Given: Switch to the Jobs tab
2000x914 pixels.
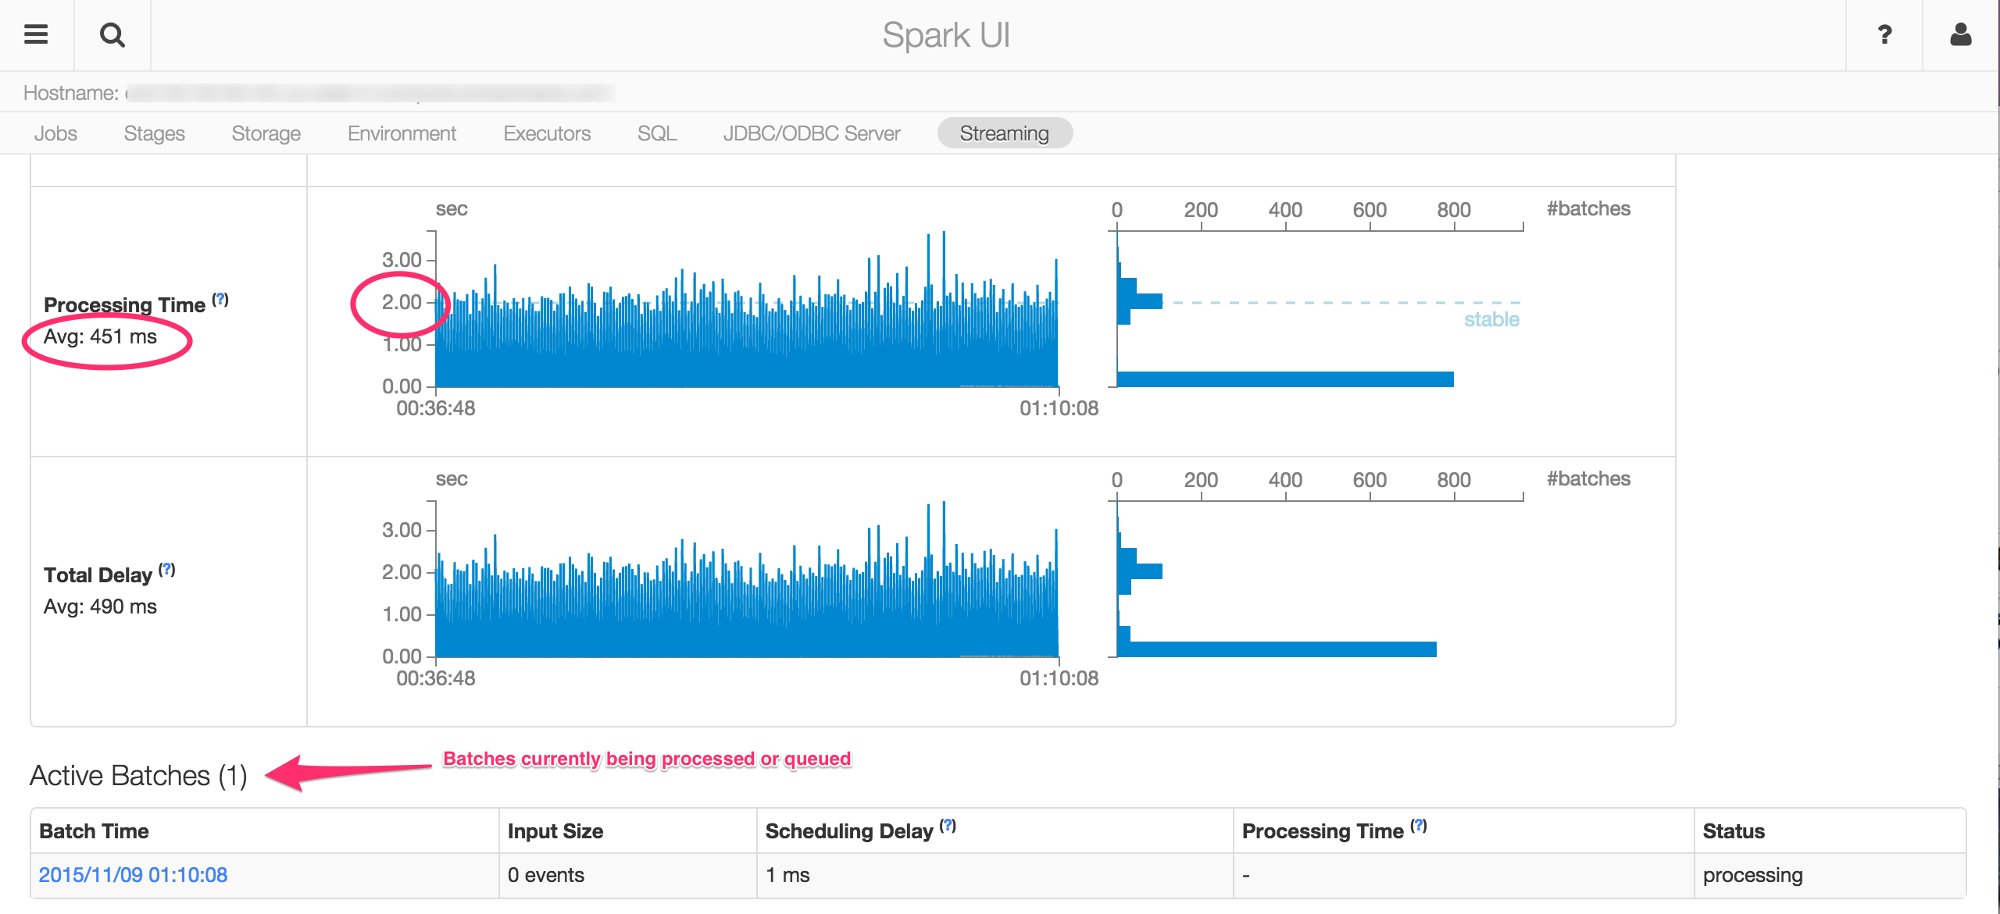Looking at the screenshot, I should pos(55,133).
